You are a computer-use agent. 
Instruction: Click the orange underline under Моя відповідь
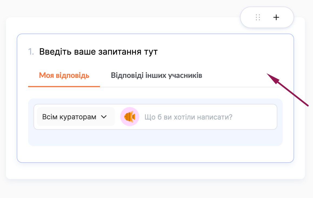coord(64,86)
